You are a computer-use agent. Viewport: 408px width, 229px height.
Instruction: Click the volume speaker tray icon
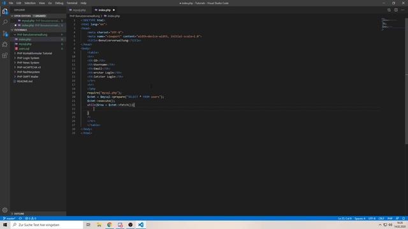tap(390, 225)
